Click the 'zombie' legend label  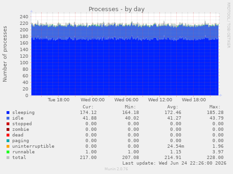[x=21, y=129]
